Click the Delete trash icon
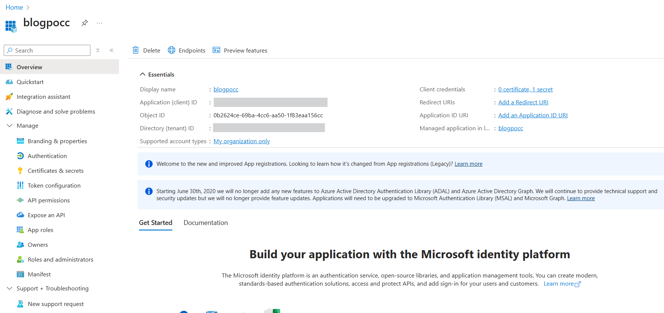This screenshot has height=313, width=664. pyautogui.click(x=136, y=50)
